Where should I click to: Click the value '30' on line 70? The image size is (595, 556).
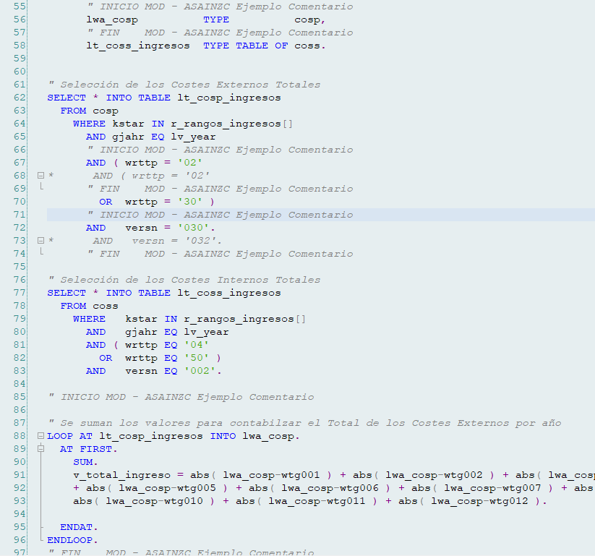point(190,202)
